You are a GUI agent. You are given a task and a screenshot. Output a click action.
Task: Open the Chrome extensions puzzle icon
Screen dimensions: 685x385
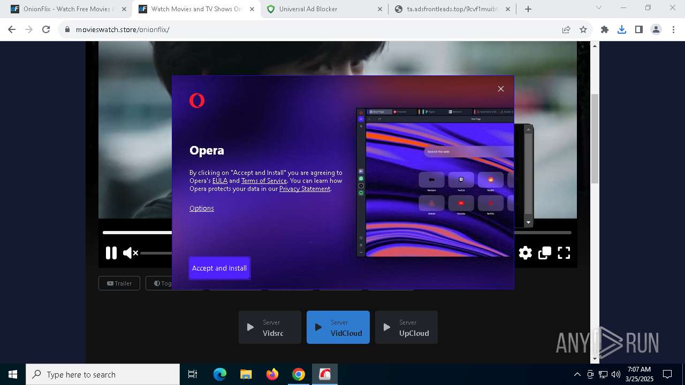pos(605,29)
